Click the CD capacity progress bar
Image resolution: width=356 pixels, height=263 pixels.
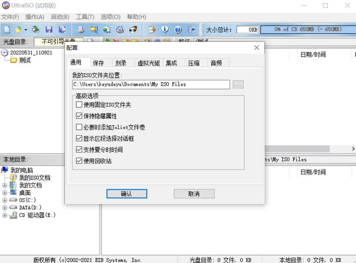(x=309, y=29)
